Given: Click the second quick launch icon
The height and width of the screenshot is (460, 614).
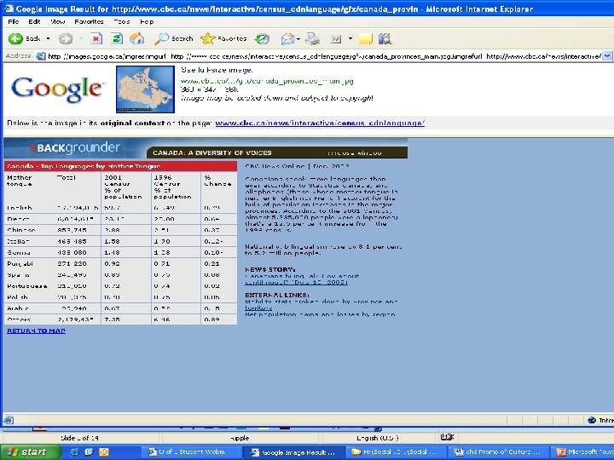Looking at the screenshot, I should (x=89, y=451).
